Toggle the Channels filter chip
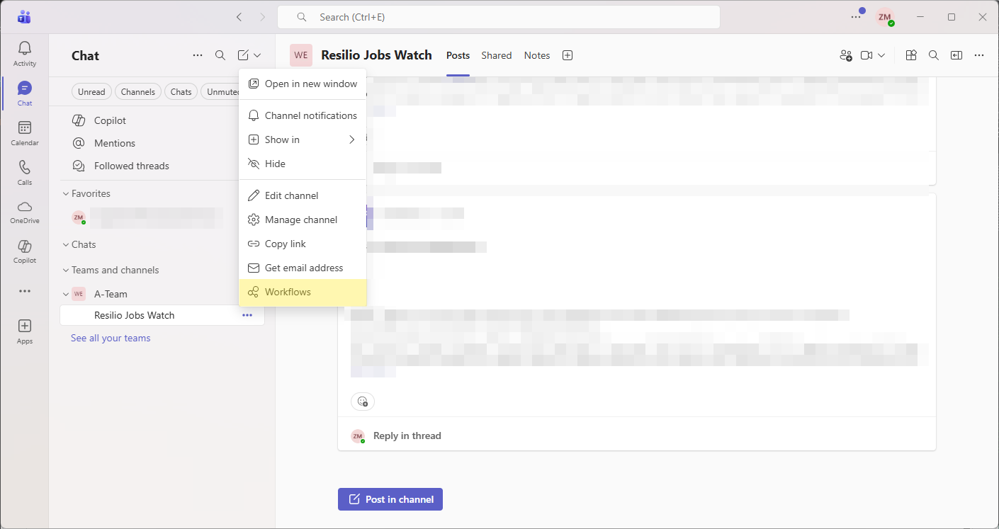The height and width of the screenshot is (529, 999). (x=137, y=92)
